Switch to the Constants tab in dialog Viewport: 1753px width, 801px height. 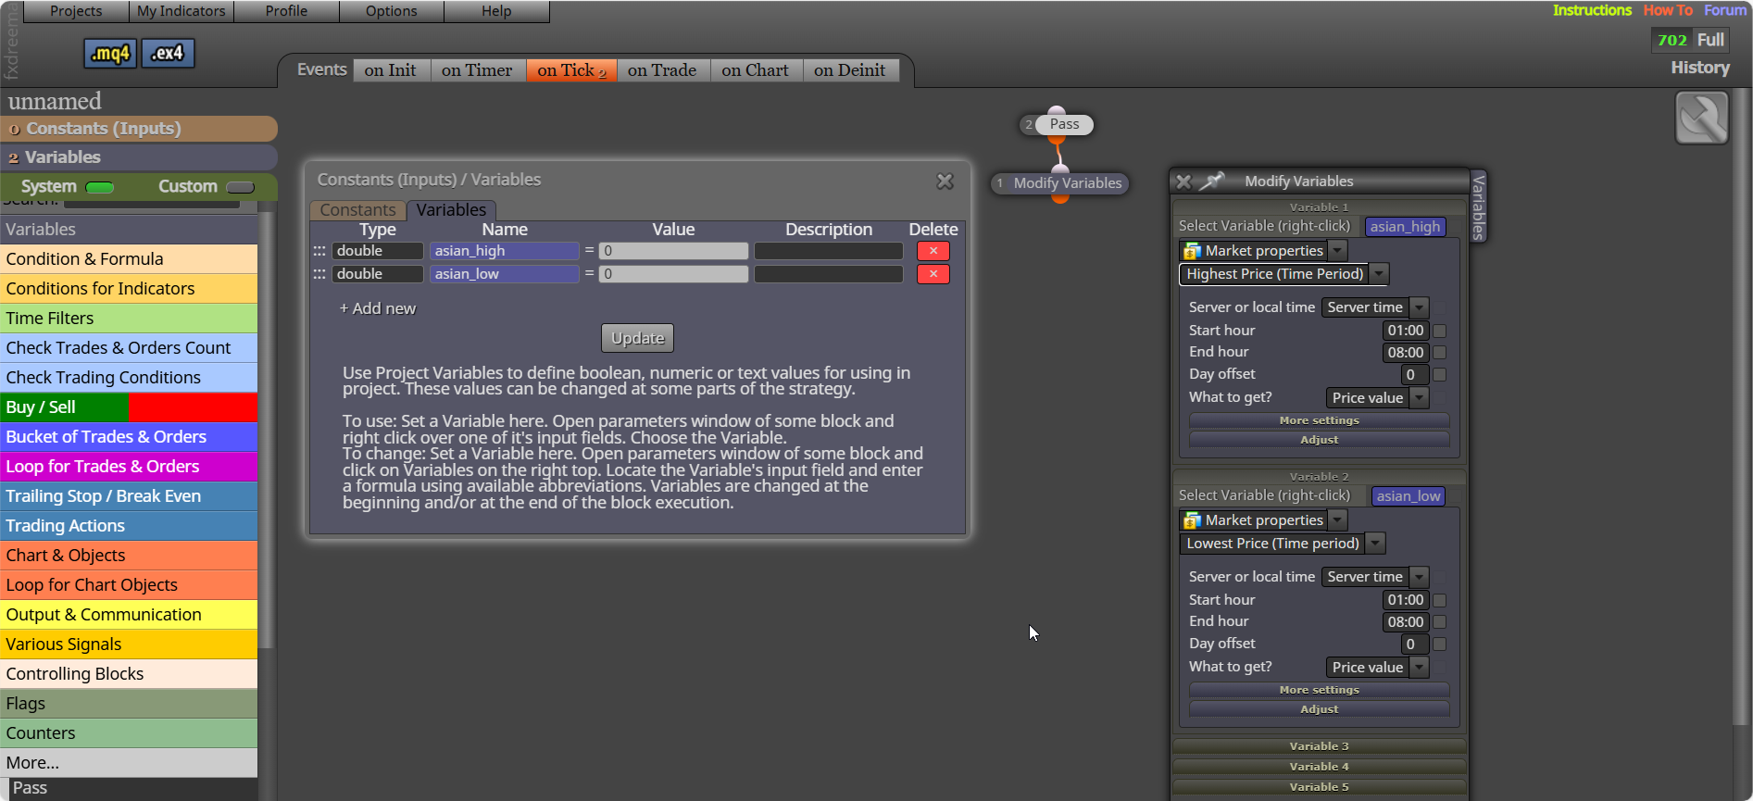click(x=357, y=210)
